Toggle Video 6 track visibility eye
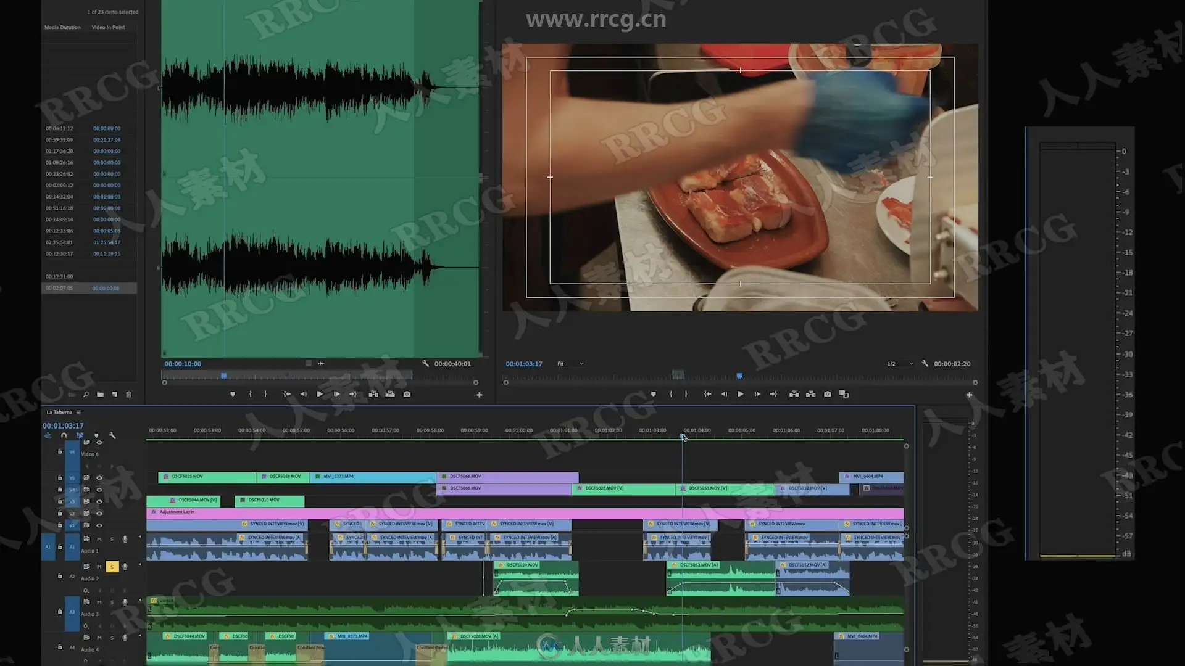This screenshot has height=666, width=1185. (99, 442)
